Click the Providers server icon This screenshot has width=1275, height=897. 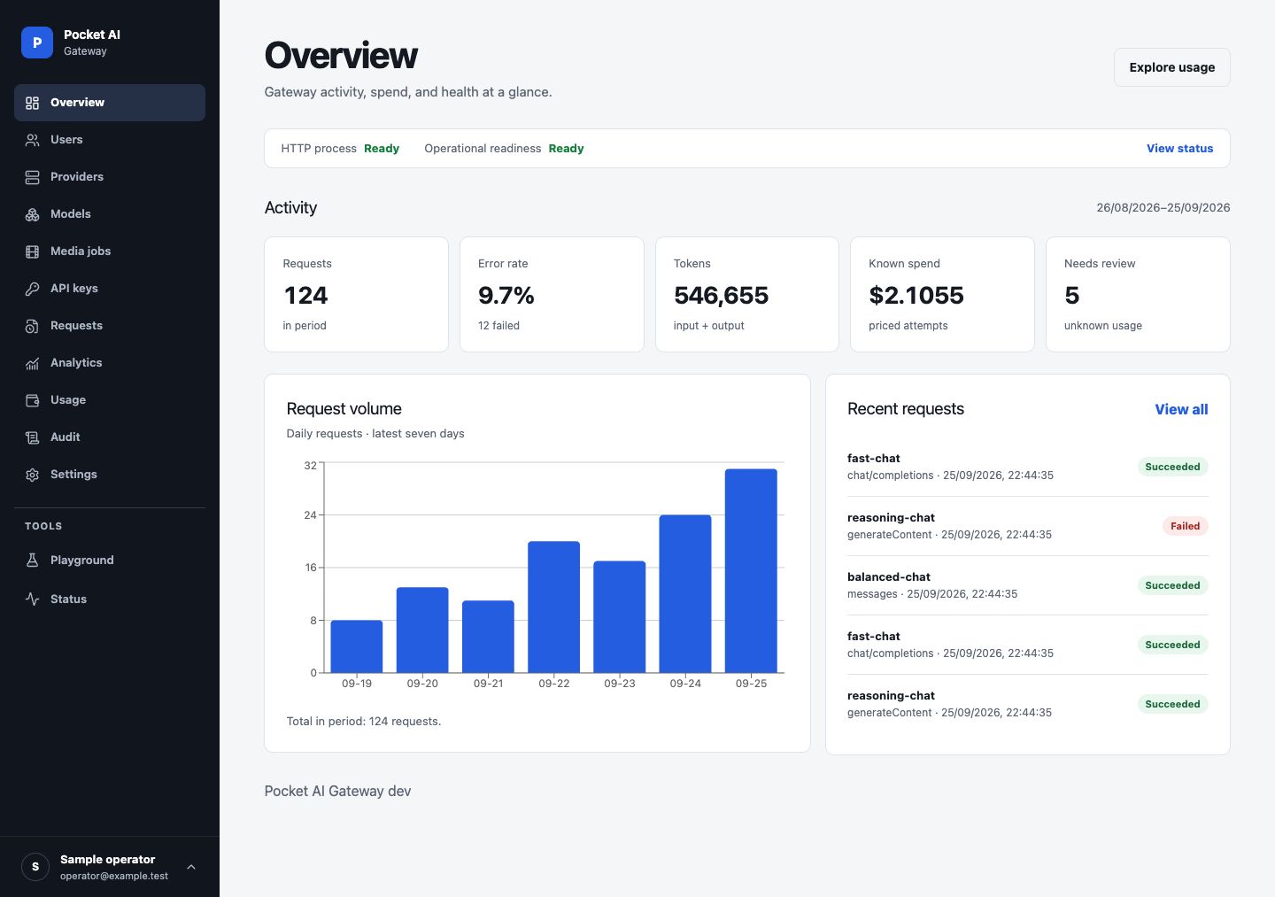[x=32, y=177]
